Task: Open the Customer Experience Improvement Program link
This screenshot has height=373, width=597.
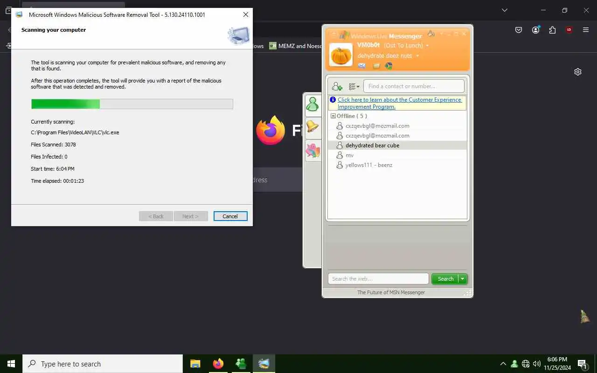Action: [x=400, y=103]
